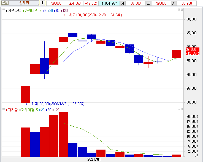The height and width of the screenshot is (162, 203).
Task: Open the price chart panel menu icon
Action: click(4, 9)
